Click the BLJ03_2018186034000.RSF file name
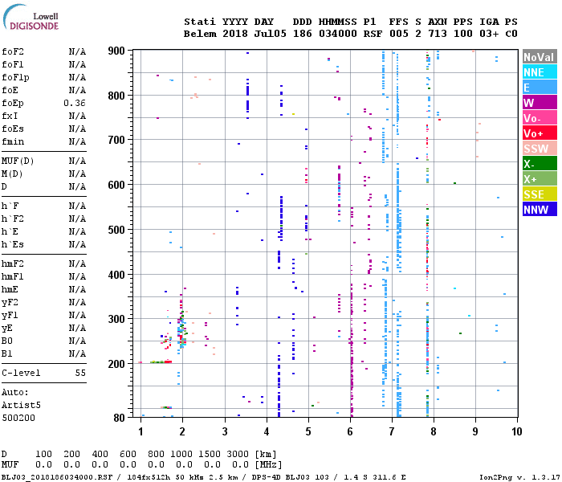This screenshot has height=482, width=562. (57, 477)
